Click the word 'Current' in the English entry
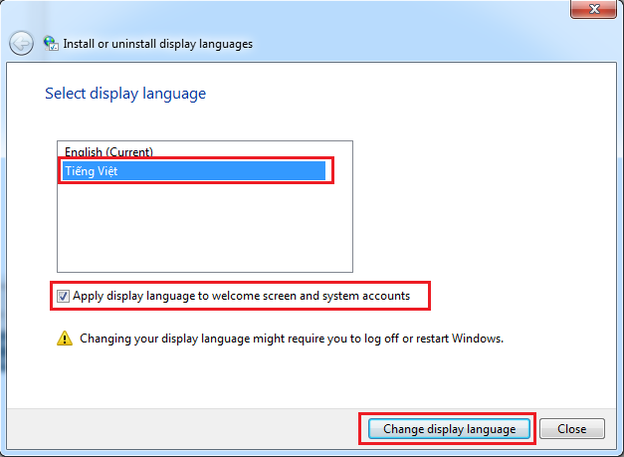This screenshot has width=624, height=457. pos(130,152)
